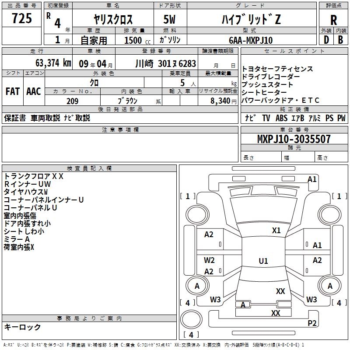Click rear right wheel marked A
The width and height of the screenshot is (350, 350).
tap(329, 286)
